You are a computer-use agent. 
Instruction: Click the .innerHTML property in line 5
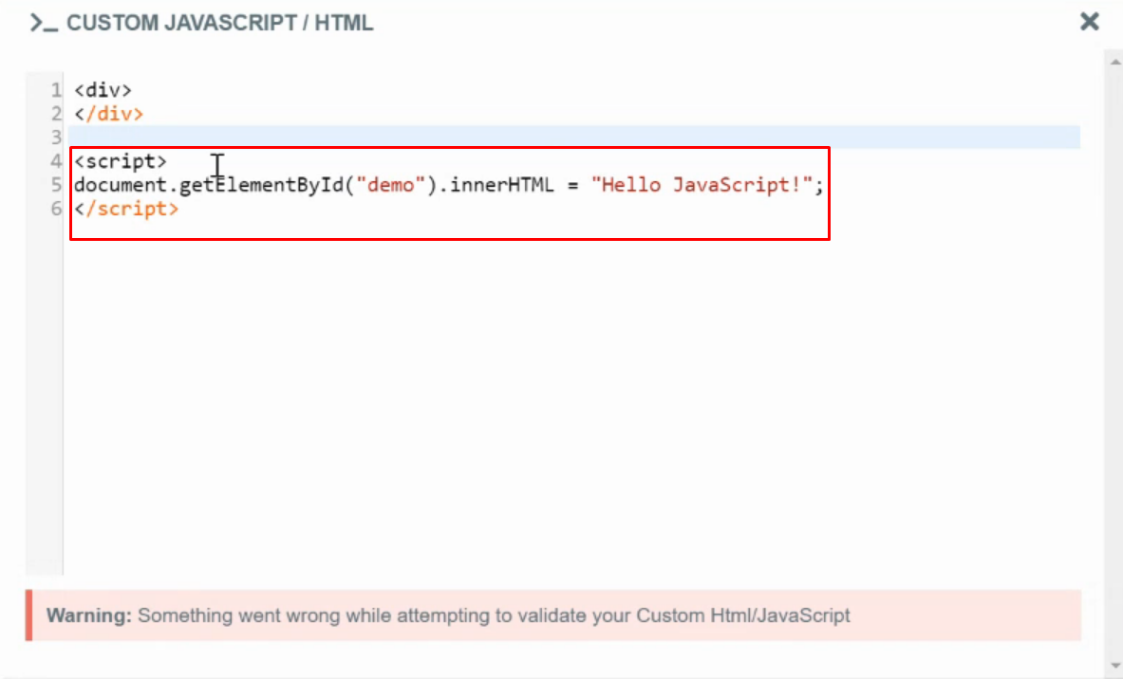coord(496,185)
